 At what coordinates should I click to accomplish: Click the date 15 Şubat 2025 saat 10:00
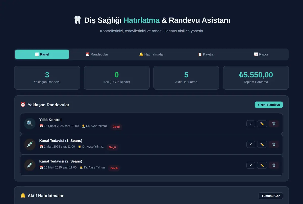59,126
